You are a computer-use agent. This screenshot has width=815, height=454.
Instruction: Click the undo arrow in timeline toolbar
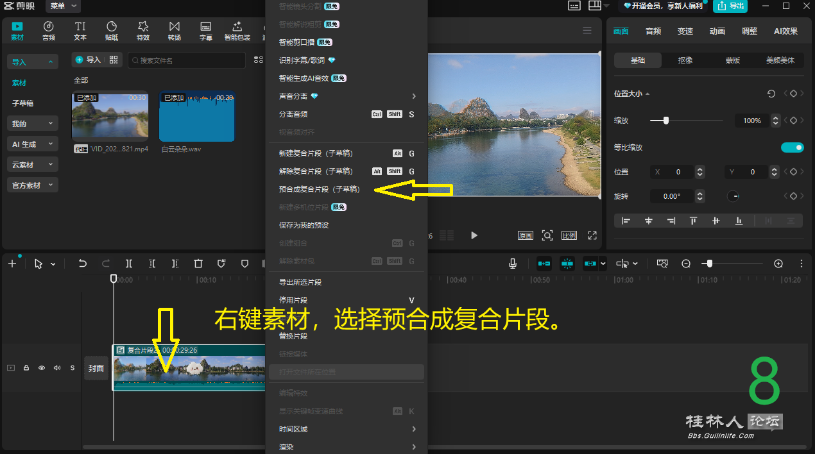click(x=82, y=264)
